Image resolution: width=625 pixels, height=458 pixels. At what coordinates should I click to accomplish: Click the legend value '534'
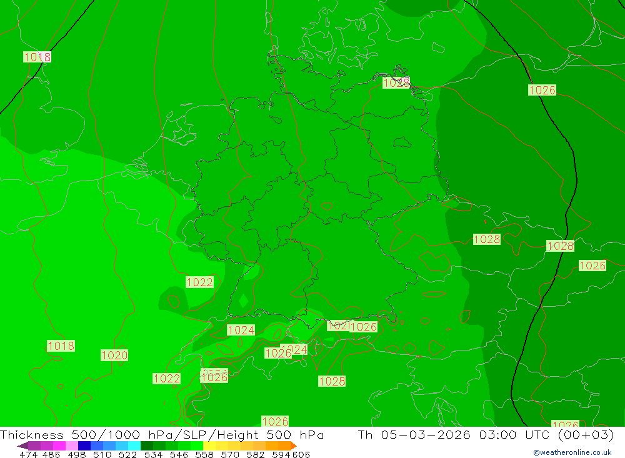pyautogui.click(x=153, y=454)
